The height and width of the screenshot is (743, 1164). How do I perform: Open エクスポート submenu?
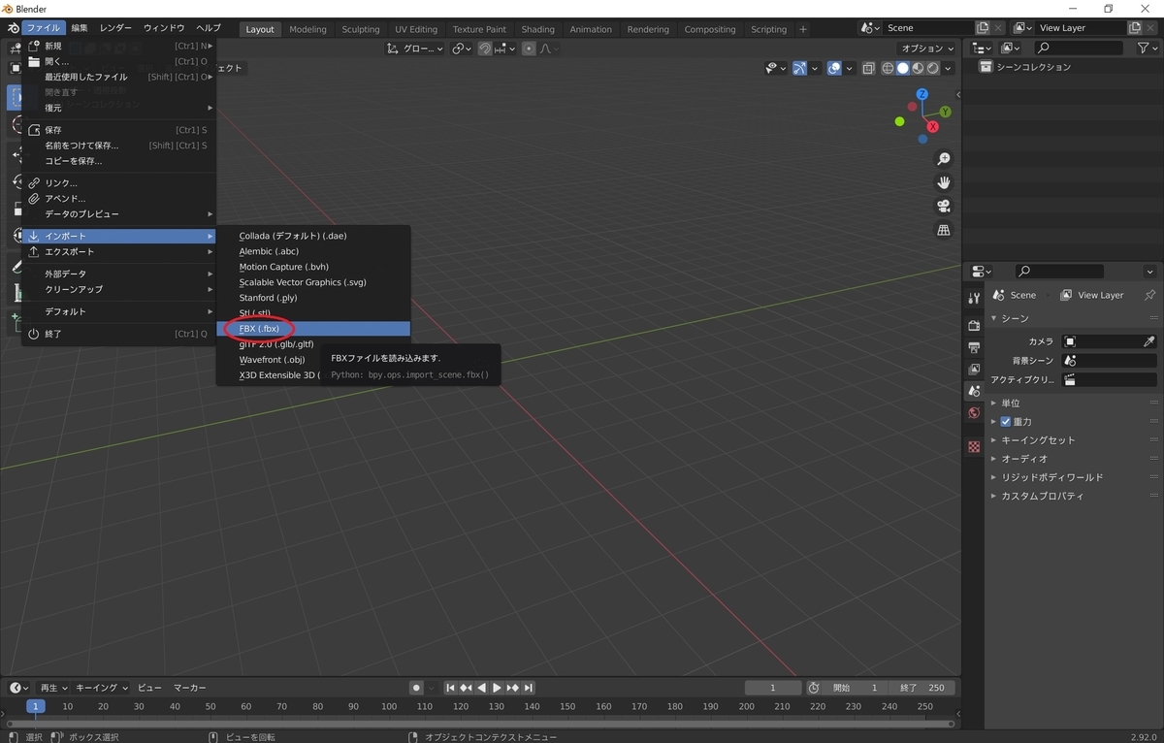[x=119, y=252]
